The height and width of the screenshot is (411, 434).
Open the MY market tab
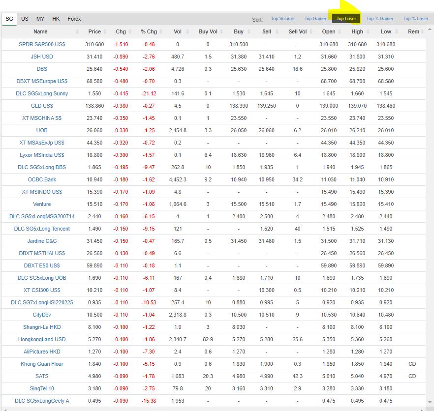pyautogui.click(x=40, y=19)
